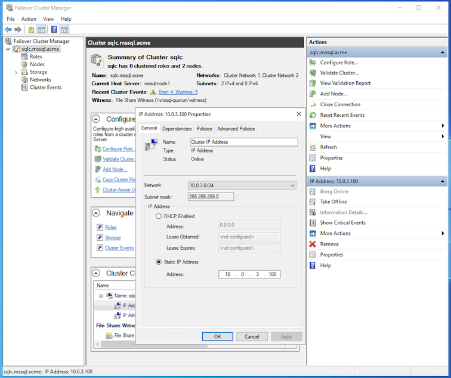Click the Validate Cluster icon in Actions pane

[313, 73]
